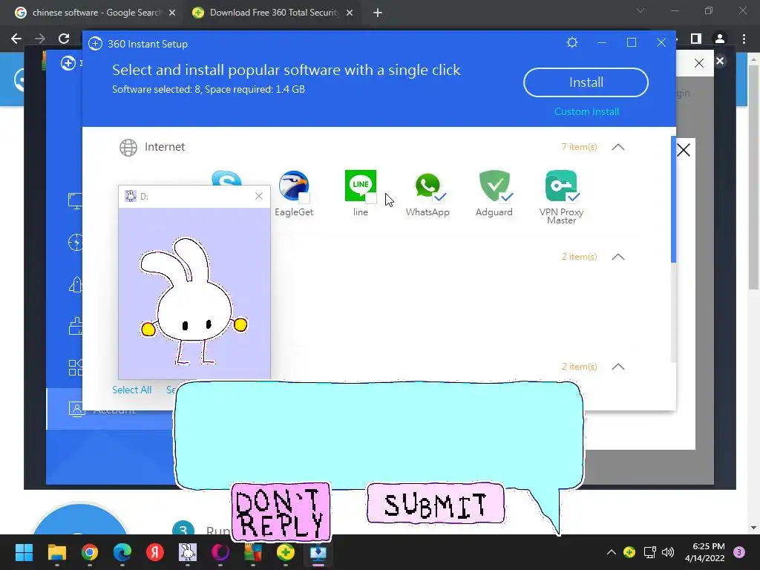Image resolution: width=760 pixels, height=570 pixels.
Task: Show hidden system tray icons
Action: tap(612, 552)
